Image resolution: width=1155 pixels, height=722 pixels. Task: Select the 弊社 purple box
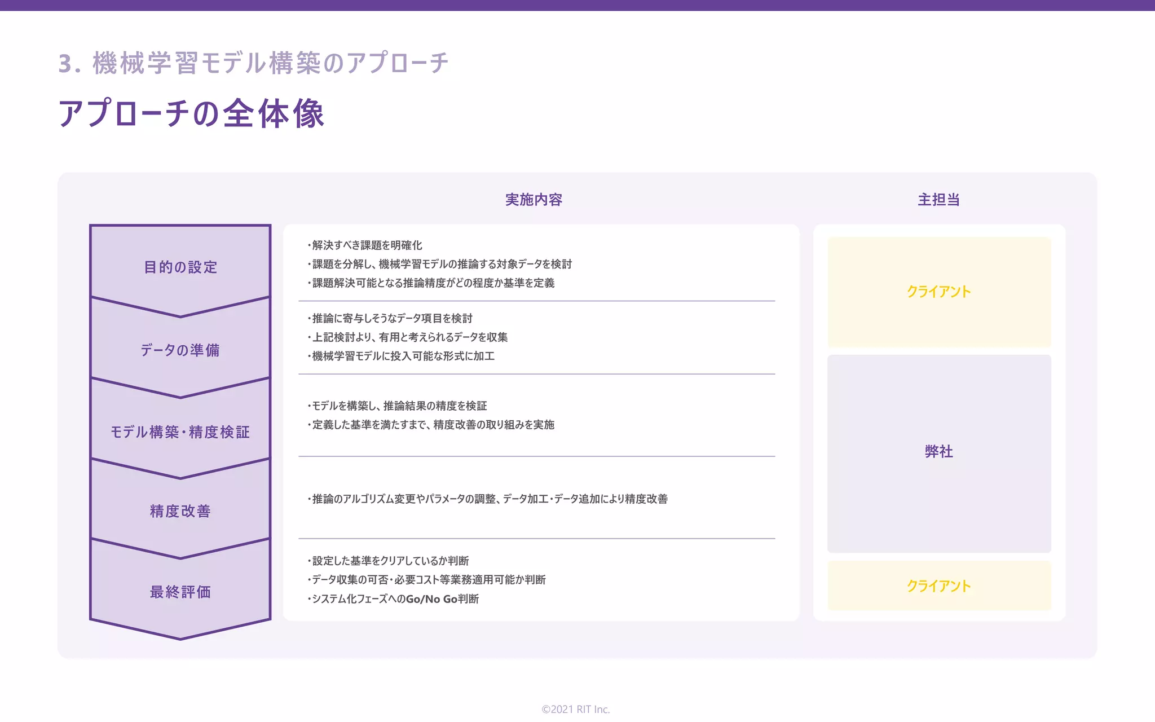point(939,454)
